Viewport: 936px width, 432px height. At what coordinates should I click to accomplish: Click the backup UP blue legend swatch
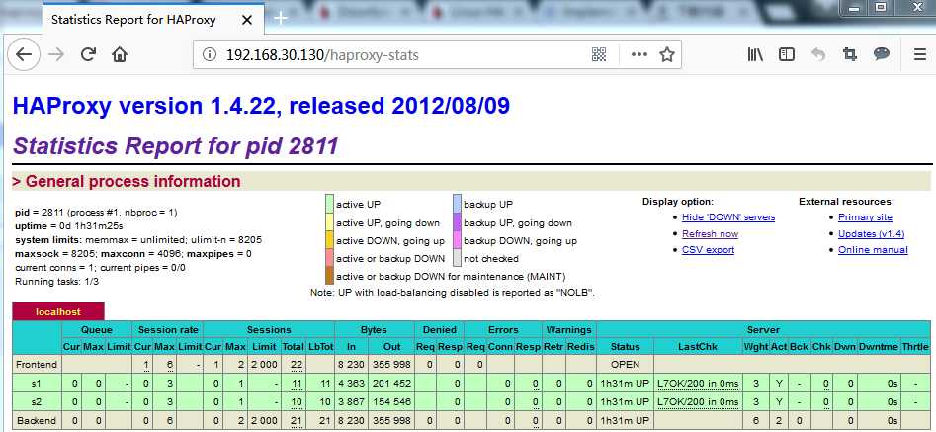pos(458,204)
